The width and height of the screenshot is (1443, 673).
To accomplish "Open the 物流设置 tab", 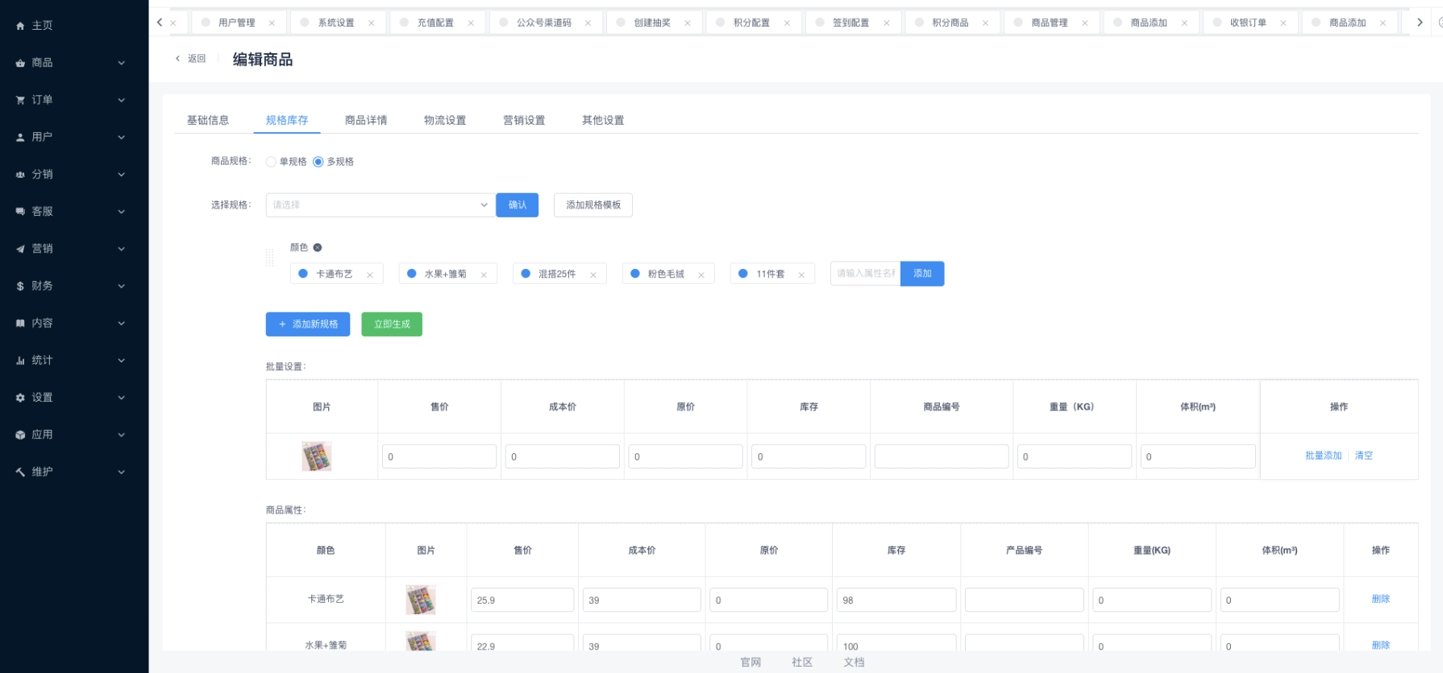I will coord(445,120).
